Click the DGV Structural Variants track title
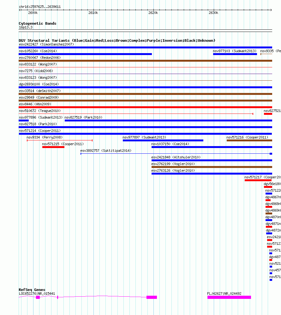 tap(117, 40)
